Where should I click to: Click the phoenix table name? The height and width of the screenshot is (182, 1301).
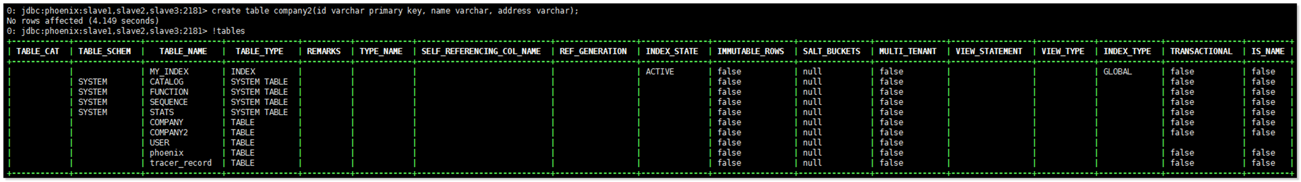coord(166,153)
